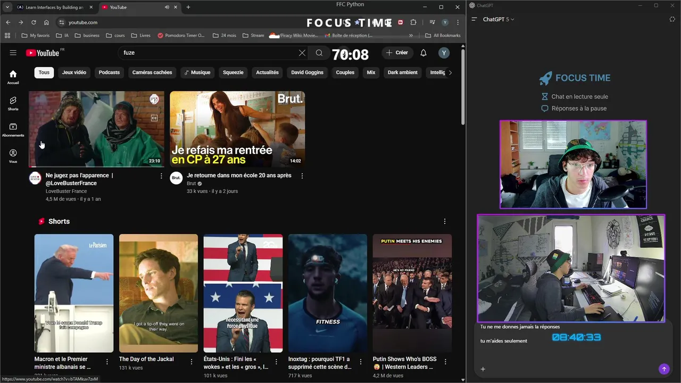Click the ChatGPT temporary chat icon
Image resolution: width=681 pixels, height=383 pixels.
coord(672,19)
